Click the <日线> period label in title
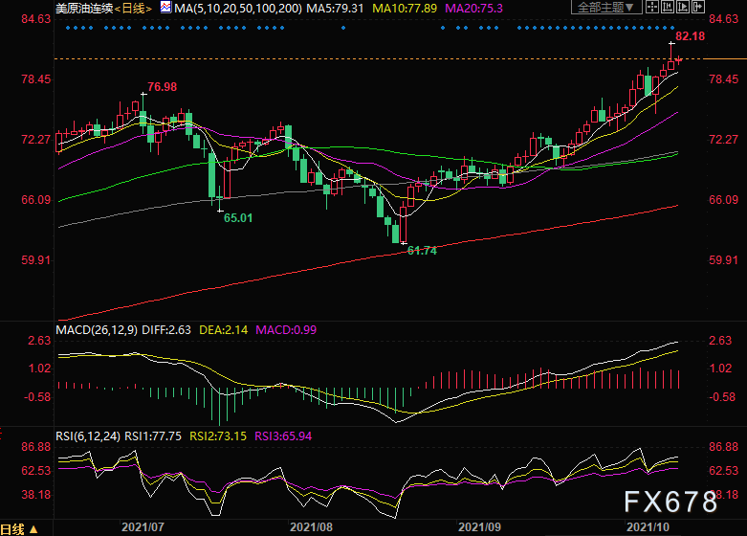This screenshot has width=747, height=536. click(133, 8)
